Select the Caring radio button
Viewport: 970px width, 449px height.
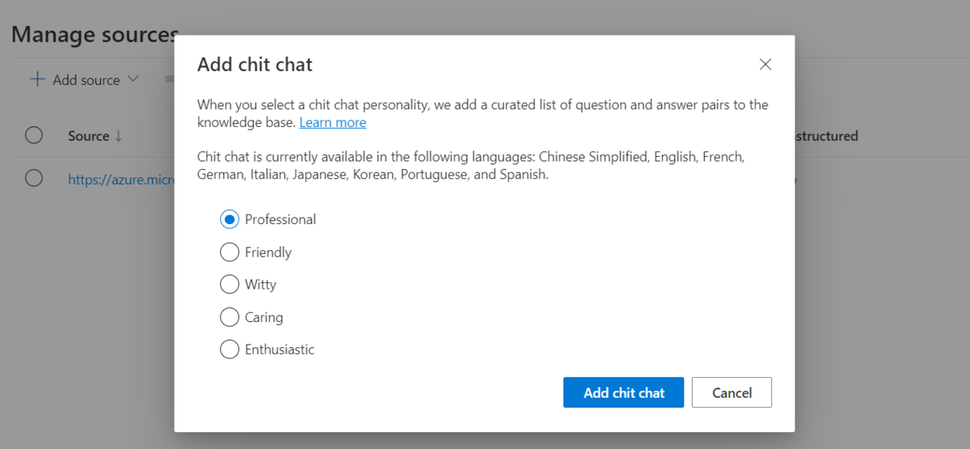(x=230, y=317)
